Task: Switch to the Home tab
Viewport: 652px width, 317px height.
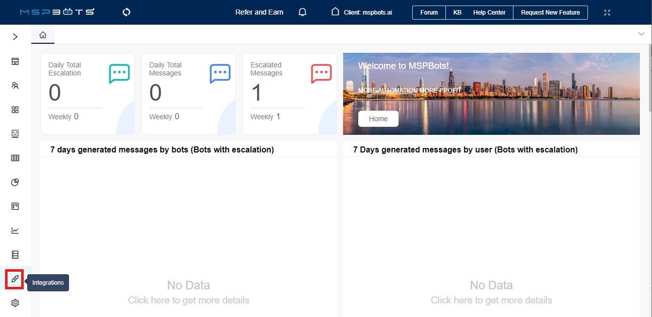Action: (x=42, y=34)
